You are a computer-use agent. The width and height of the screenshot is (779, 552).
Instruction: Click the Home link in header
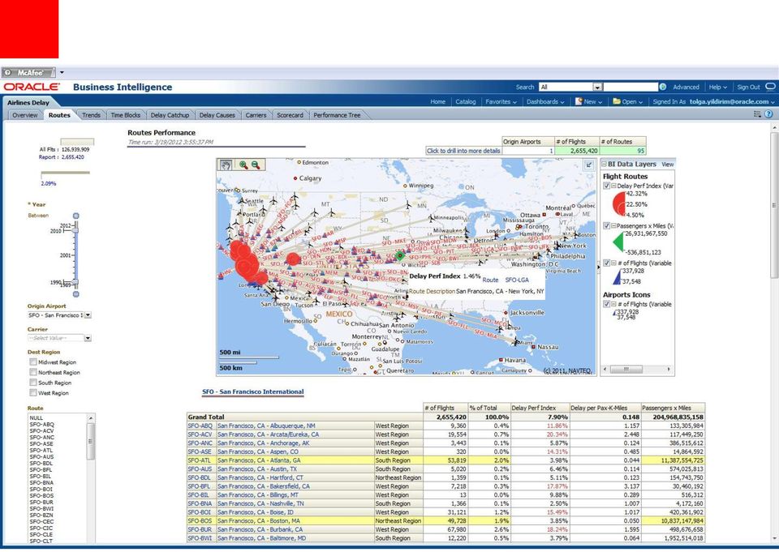(437, 101)
